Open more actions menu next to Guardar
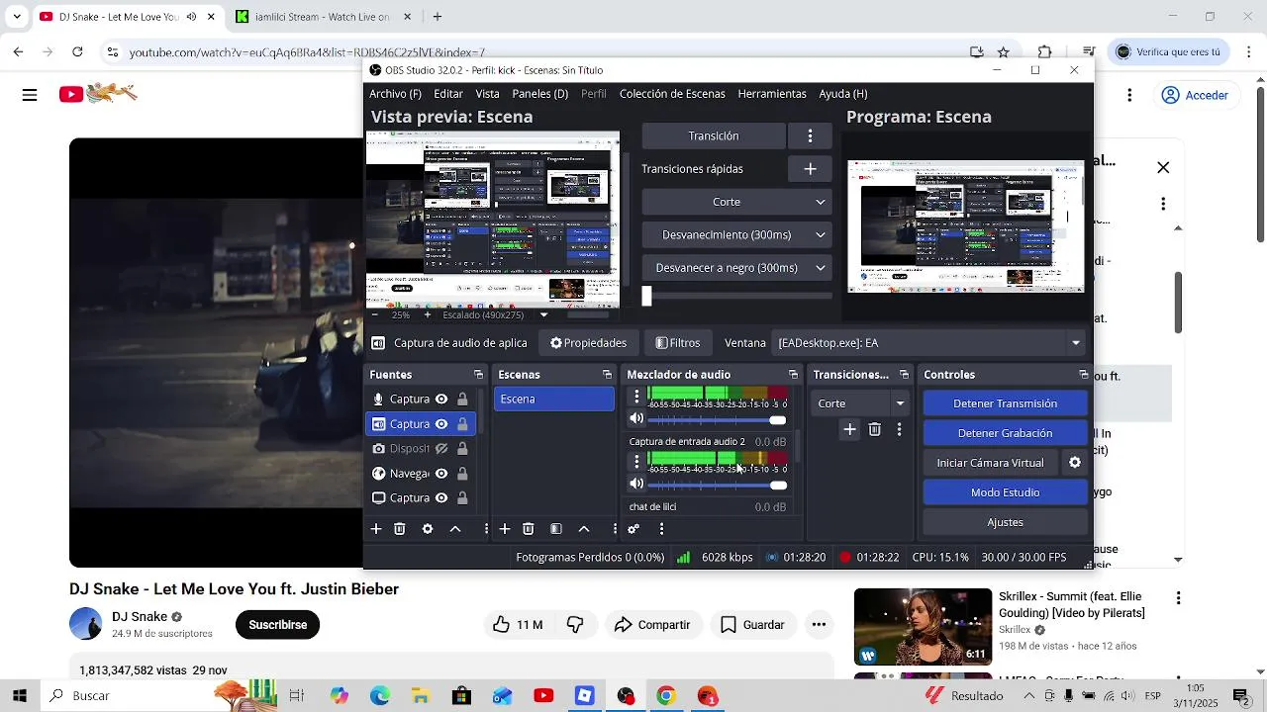The width and height of the screenshot is (1267, 712). pyautogui.click(x=819, y=625)
